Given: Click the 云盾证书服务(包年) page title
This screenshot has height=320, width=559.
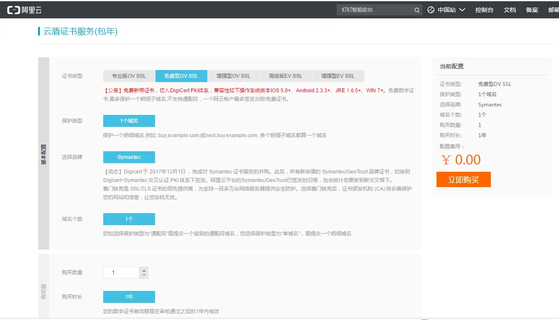Looking at the screenshot, I should pos(81,31).
